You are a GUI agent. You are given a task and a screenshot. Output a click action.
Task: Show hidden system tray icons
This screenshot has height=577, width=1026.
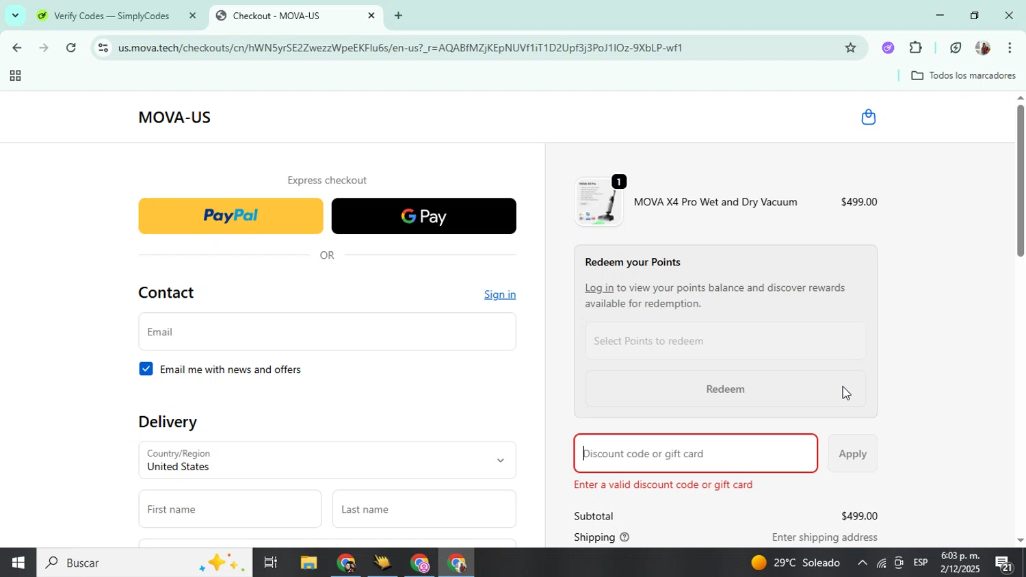(862, 563)
